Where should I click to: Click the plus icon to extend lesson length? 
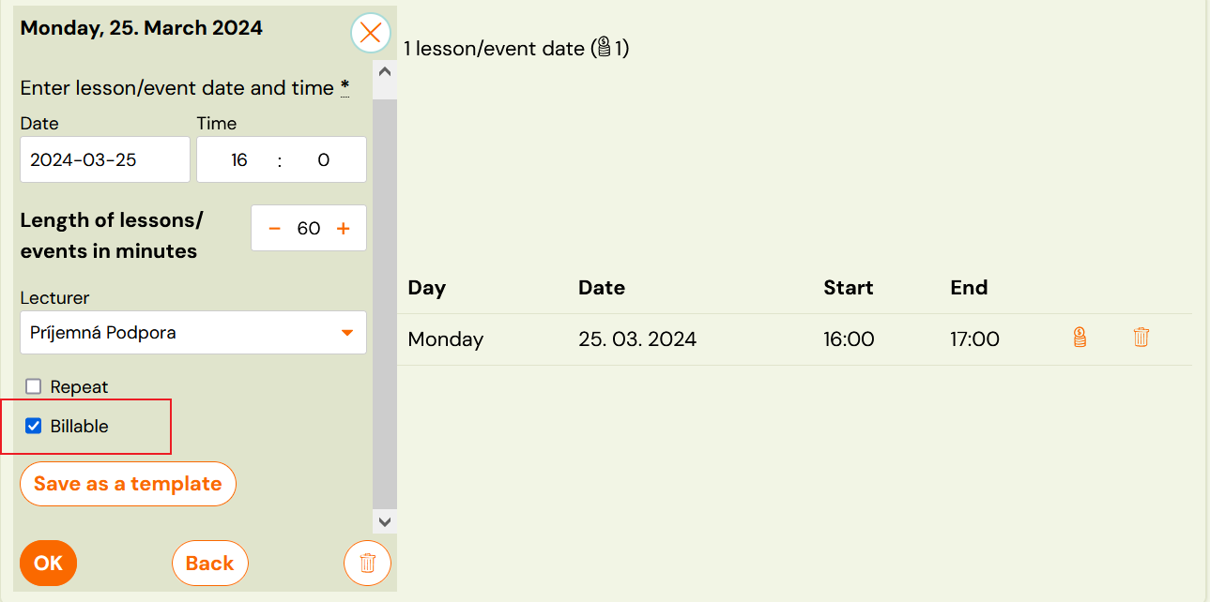click(x=343, y=227)
